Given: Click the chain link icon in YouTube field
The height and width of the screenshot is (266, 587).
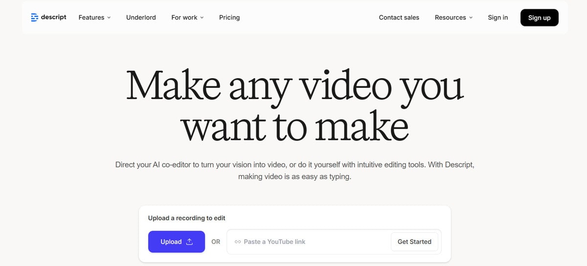Looking at the screenshot, I should click(238, 242).
